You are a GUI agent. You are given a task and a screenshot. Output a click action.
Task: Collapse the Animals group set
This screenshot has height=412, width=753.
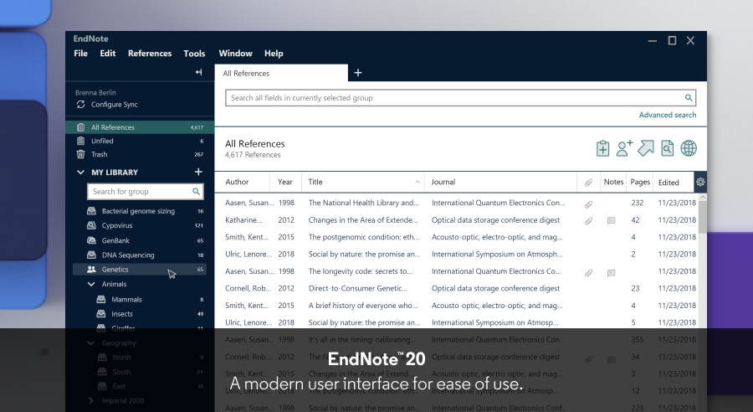(91, 284)
